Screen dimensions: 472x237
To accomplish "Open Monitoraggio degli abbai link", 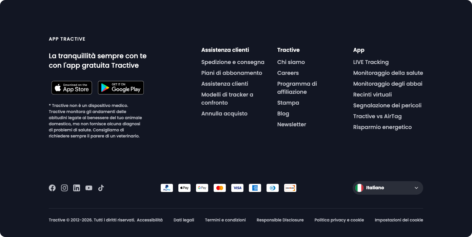I will click(388, 84).
